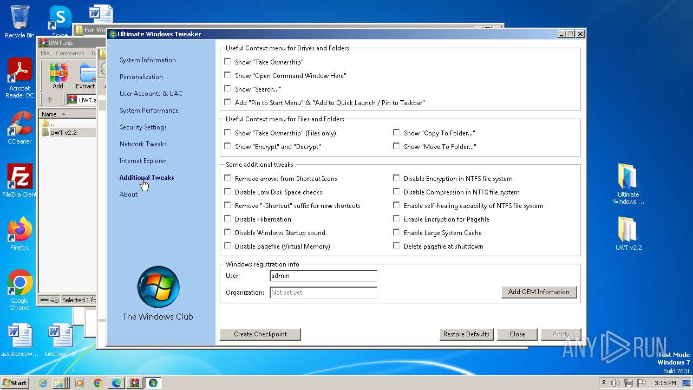693x390 pixels.
Task: Toggle the Disable Hibernation checkbox
Action: (227, 219)
